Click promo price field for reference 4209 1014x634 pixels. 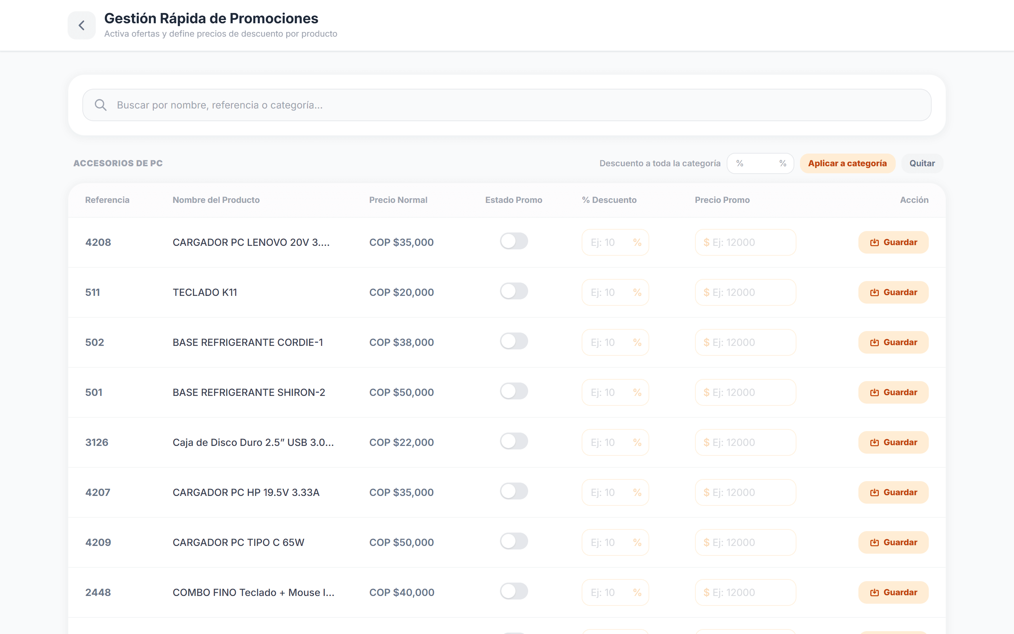click(745, 542)
